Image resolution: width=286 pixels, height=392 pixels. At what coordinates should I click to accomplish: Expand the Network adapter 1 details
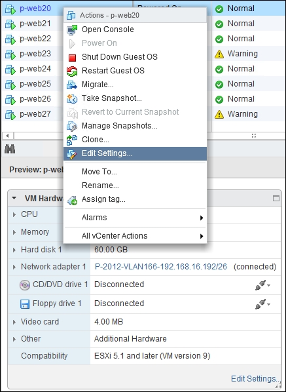14,267
